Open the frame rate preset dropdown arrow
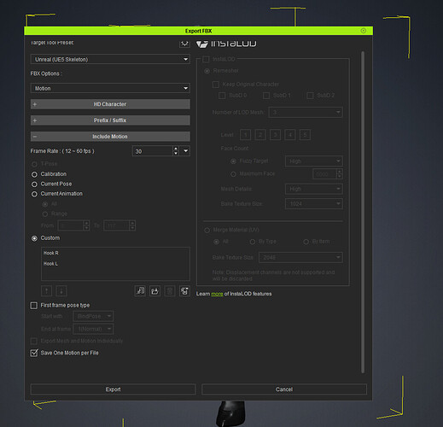The image size is (443, 427). coord(185,151)
